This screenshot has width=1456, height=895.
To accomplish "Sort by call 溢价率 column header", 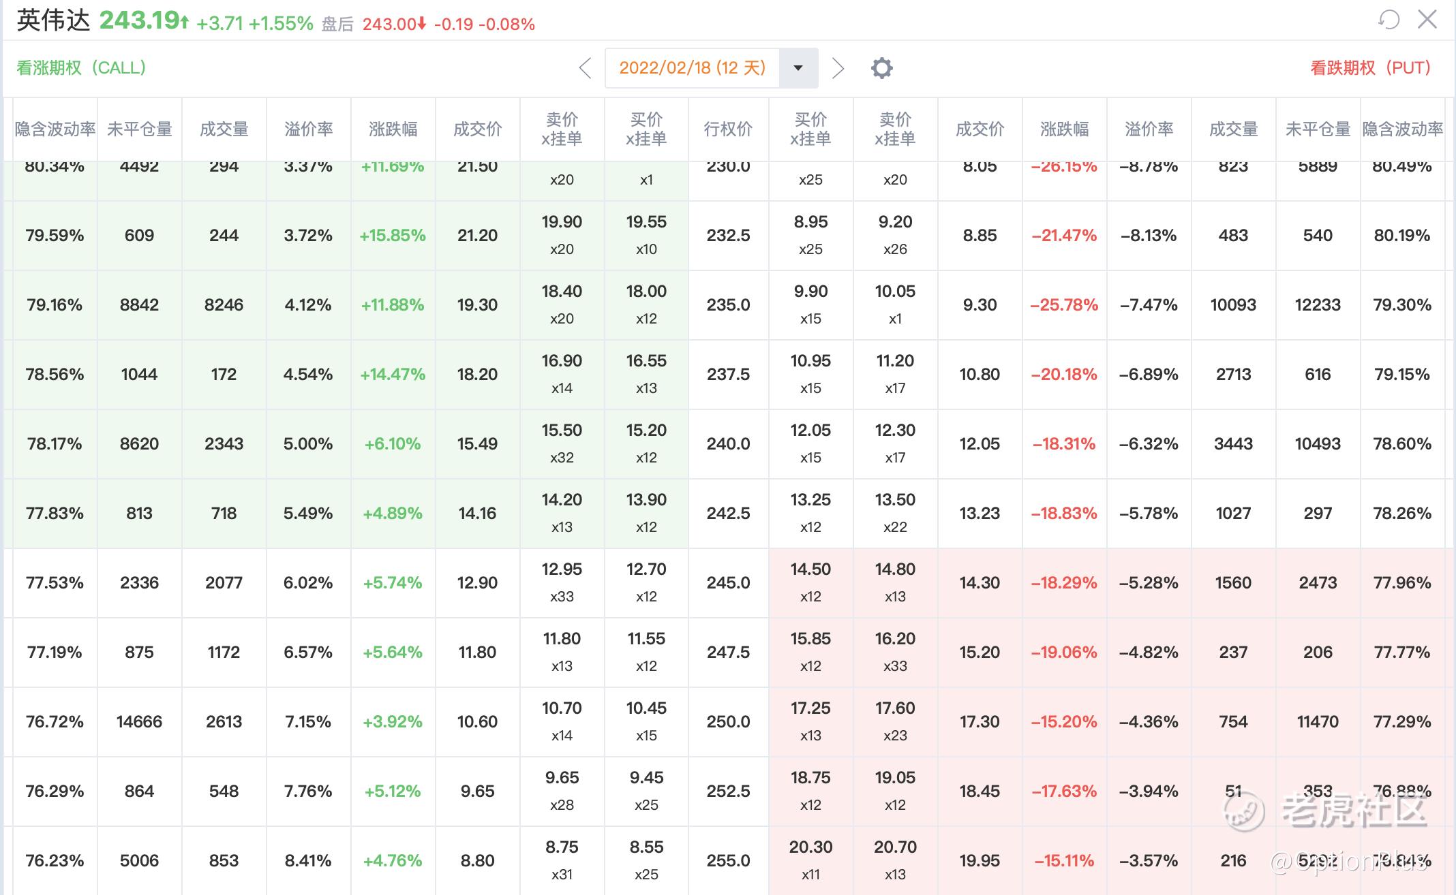I will pos(309,129).
